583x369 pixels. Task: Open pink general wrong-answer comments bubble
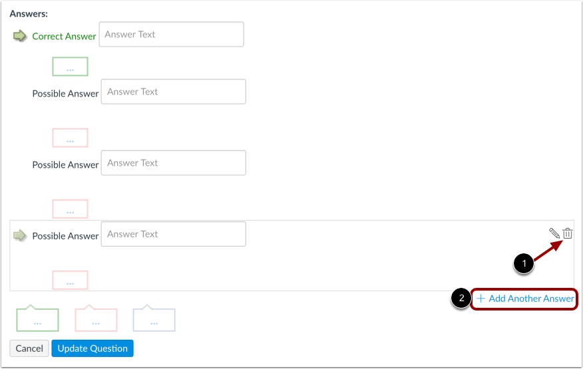96,318
